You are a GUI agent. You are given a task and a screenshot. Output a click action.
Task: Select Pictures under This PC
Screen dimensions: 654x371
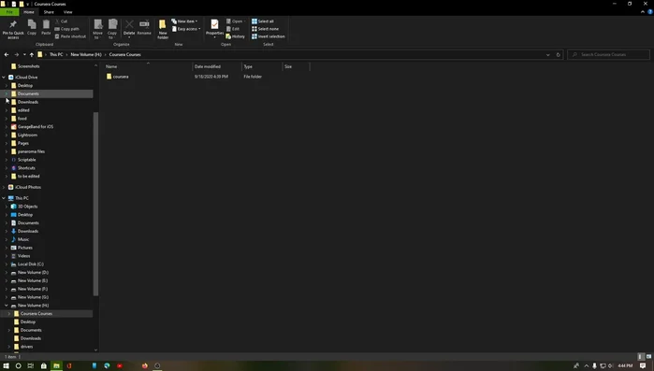25,248
